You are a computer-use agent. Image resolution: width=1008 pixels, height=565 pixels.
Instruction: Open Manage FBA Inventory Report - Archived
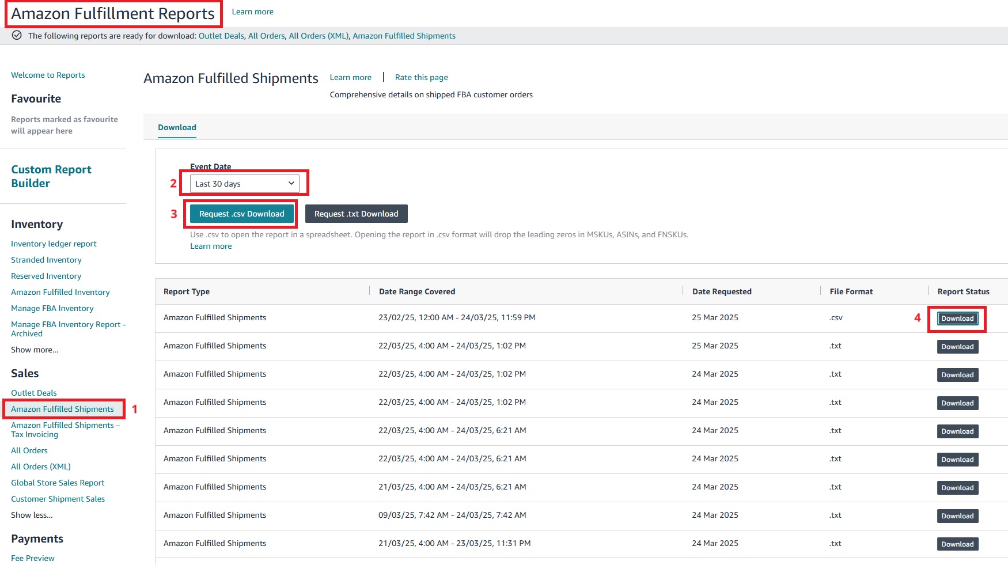point(68,329)
